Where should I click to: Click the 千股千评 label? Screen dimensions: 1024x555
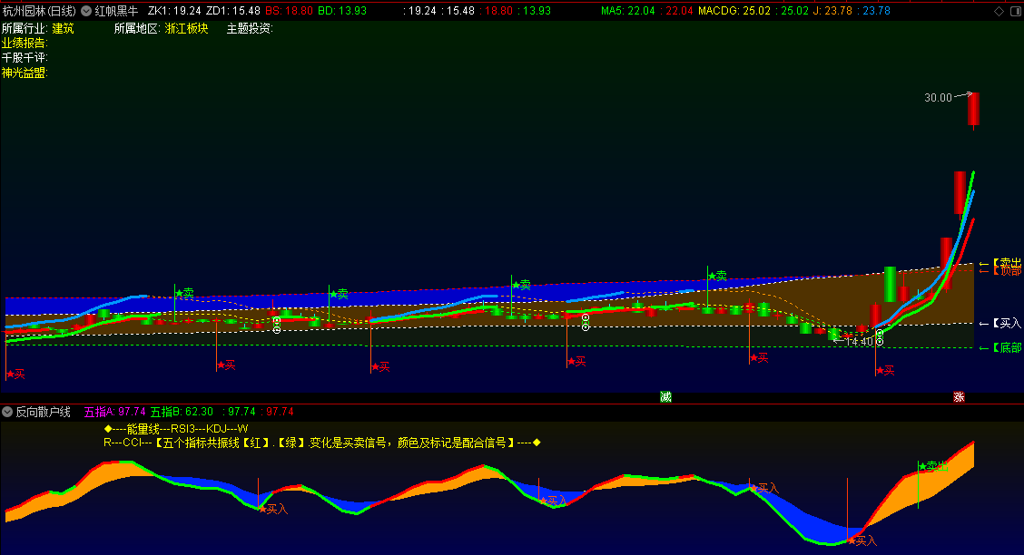point(25,58)
